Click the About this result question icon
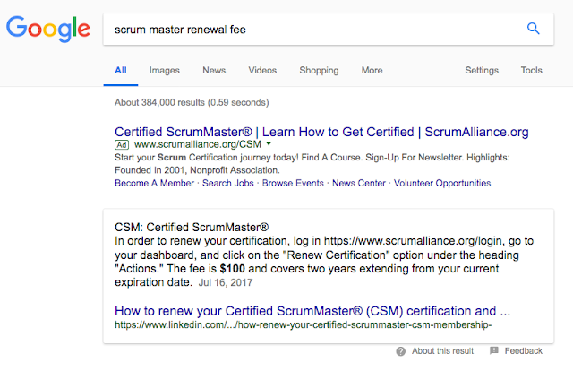The width and height of the screenshot is (573, 371). coord(400,351)
